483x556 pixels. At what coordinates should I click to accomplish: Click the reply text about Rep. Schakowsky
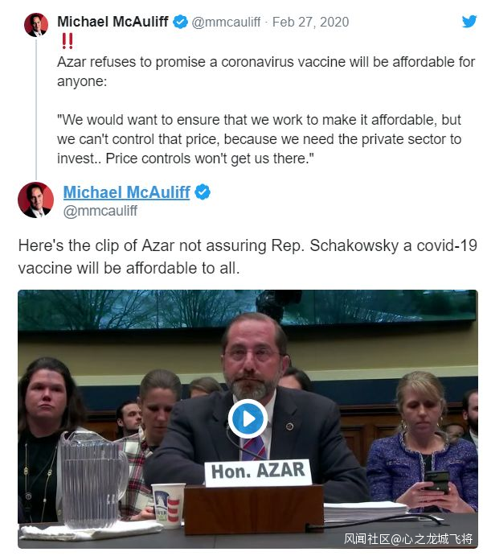coord(248,257)
